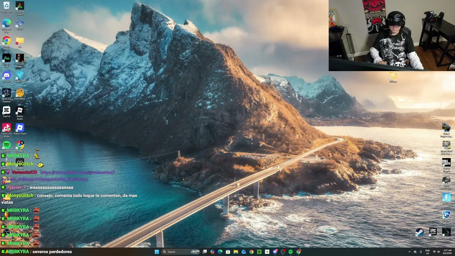Open the Windows Start menu
455x256 pixels.
[157, 252]
